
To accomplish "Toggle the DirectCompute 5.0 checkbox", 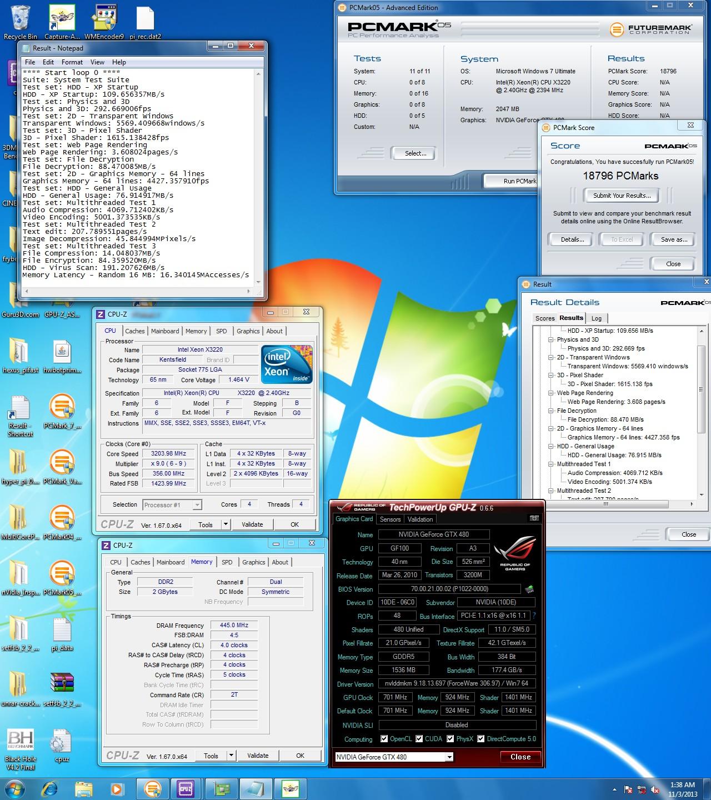I will point(481,739).
